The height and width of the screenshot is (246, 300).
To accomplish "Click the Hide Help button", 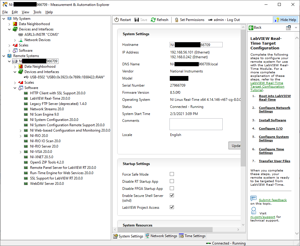I will [x=285, y=20].
